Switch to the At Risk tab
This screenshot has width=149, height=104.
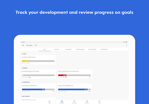tap(56, 49)
